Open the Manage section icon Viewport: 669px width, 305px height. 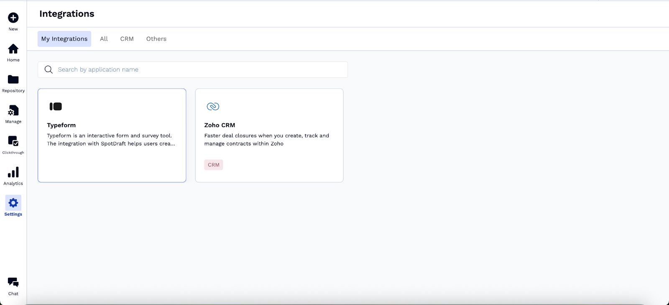13,110
